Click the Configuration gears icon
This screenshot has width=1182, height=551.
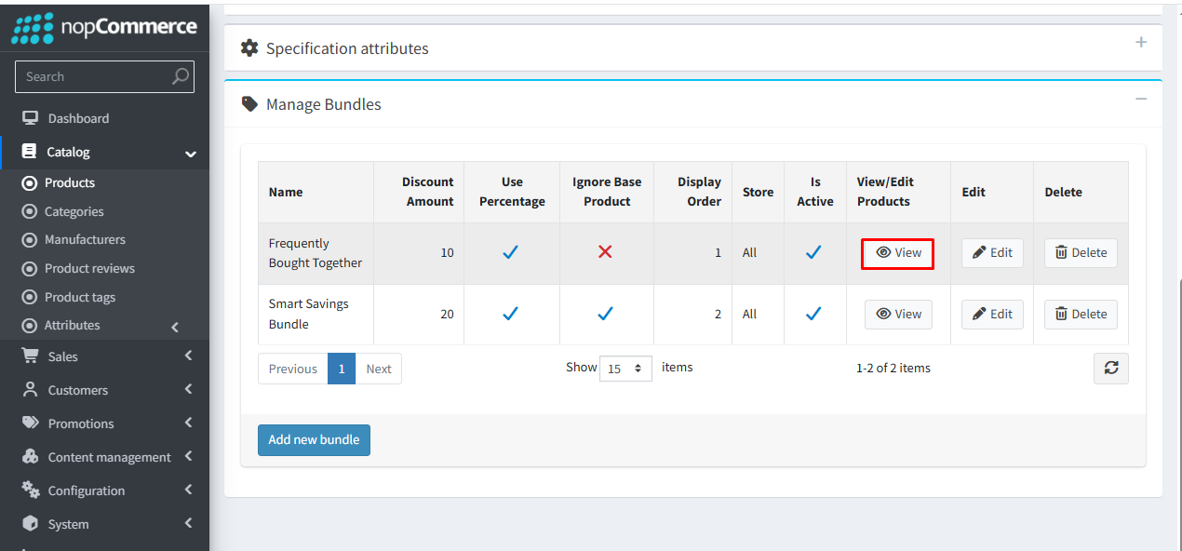[31, 491]
